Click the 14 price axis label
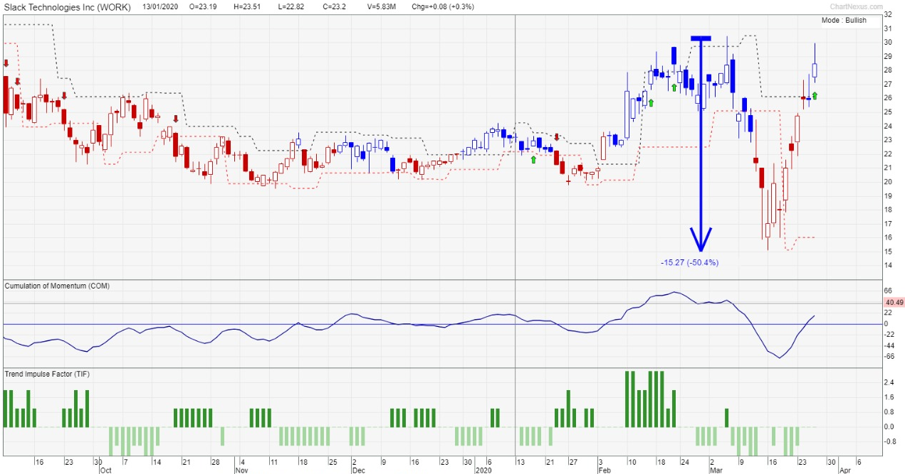Viewport: 905px width, 474px height. [x=888, y=266]
